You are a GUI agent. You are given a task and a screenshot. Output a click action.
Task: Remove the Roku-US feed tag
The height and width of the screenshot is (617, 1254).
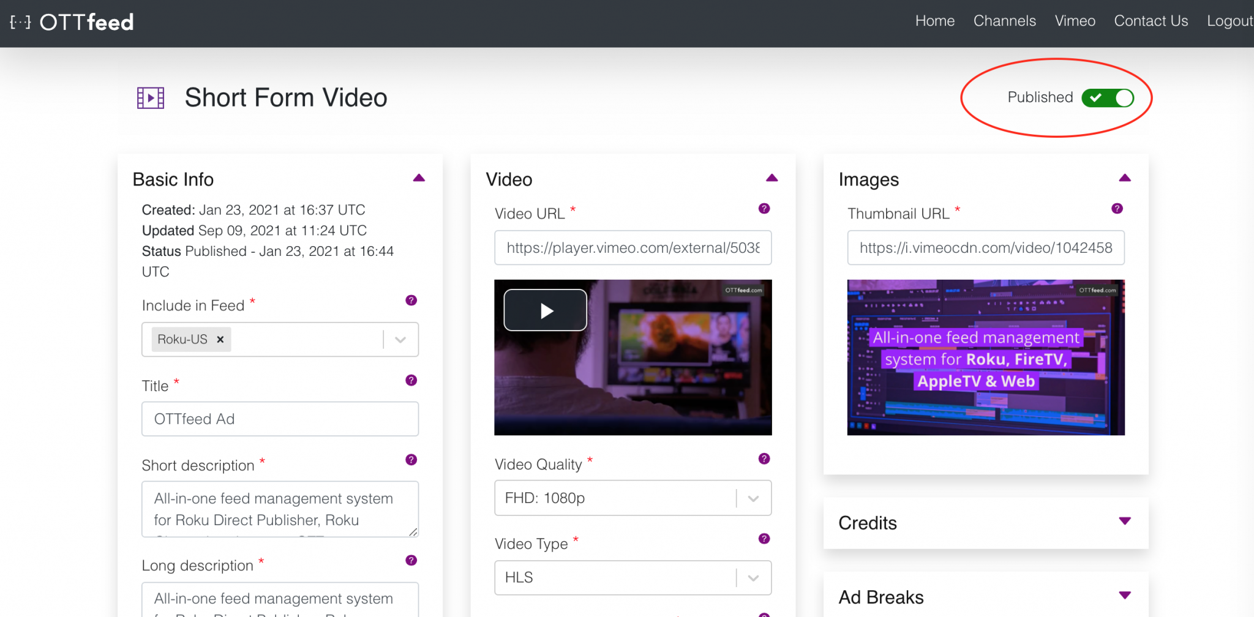point(220,340)
